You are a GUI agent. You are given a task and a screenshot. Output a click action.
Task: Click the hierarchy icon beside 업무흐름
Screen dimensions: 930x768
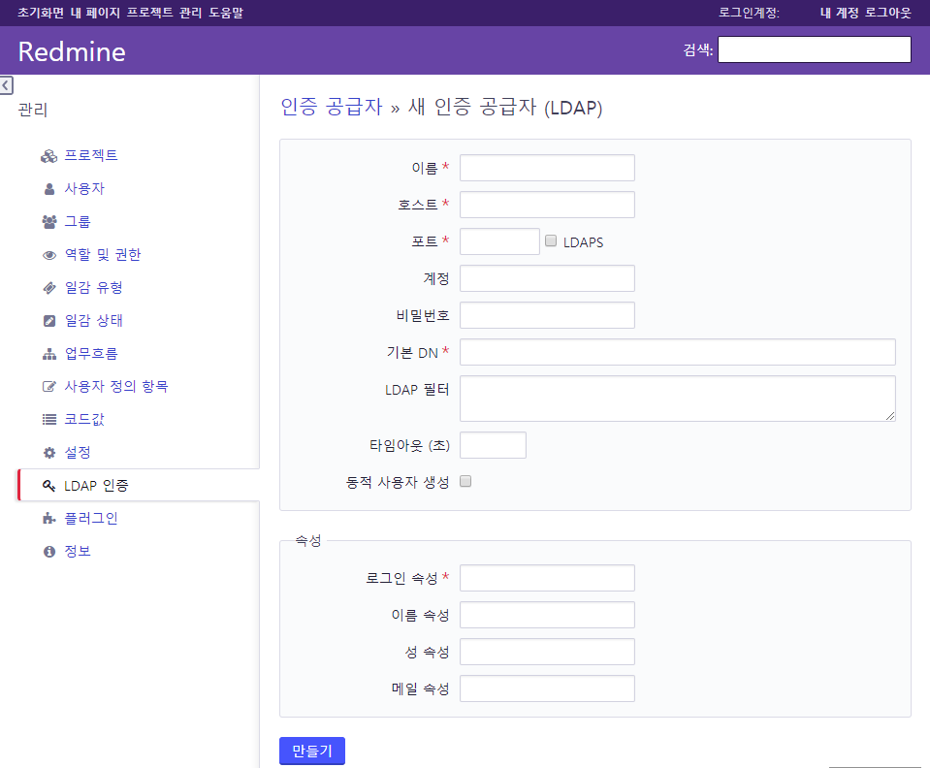[49, 354]
